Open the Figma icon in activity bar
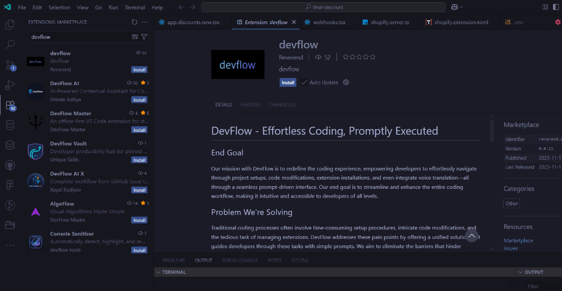The image size is (562, 291). pos(10,185)
